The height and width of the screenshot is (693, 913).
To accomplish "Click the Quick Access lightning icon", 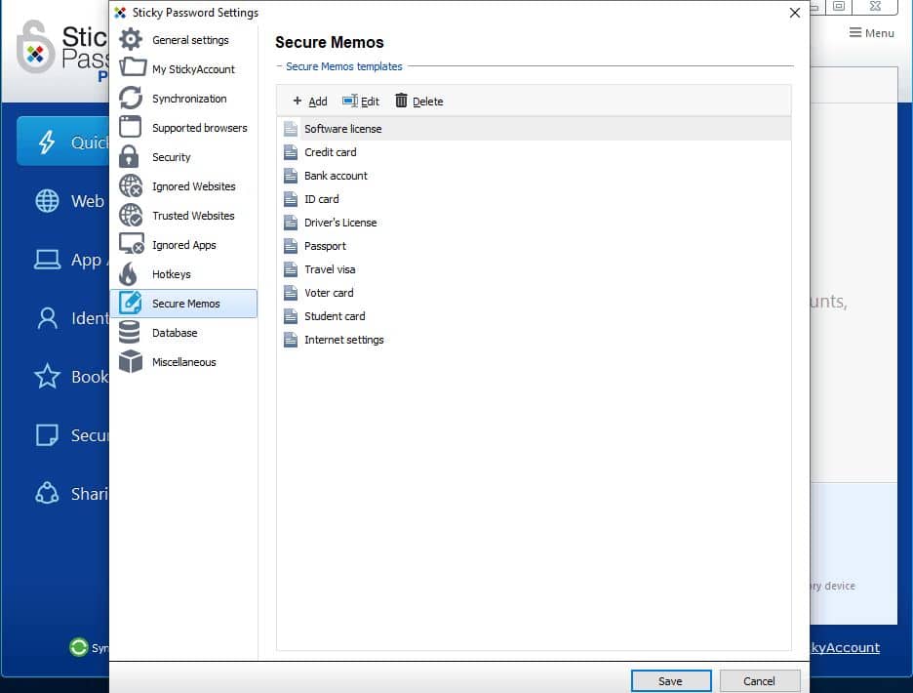I will [47, 142].
